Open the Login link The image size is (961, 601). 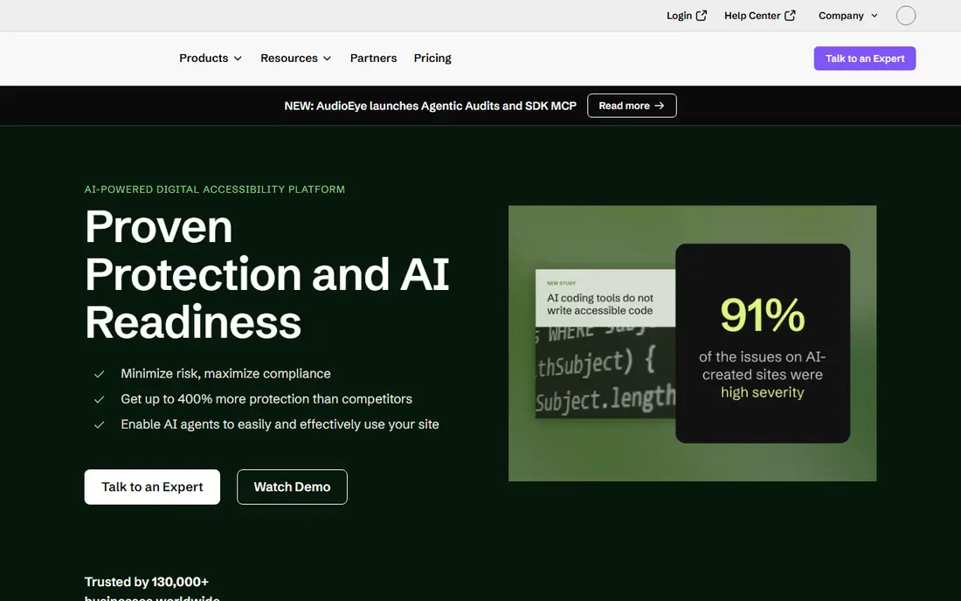tap(687, 16)
